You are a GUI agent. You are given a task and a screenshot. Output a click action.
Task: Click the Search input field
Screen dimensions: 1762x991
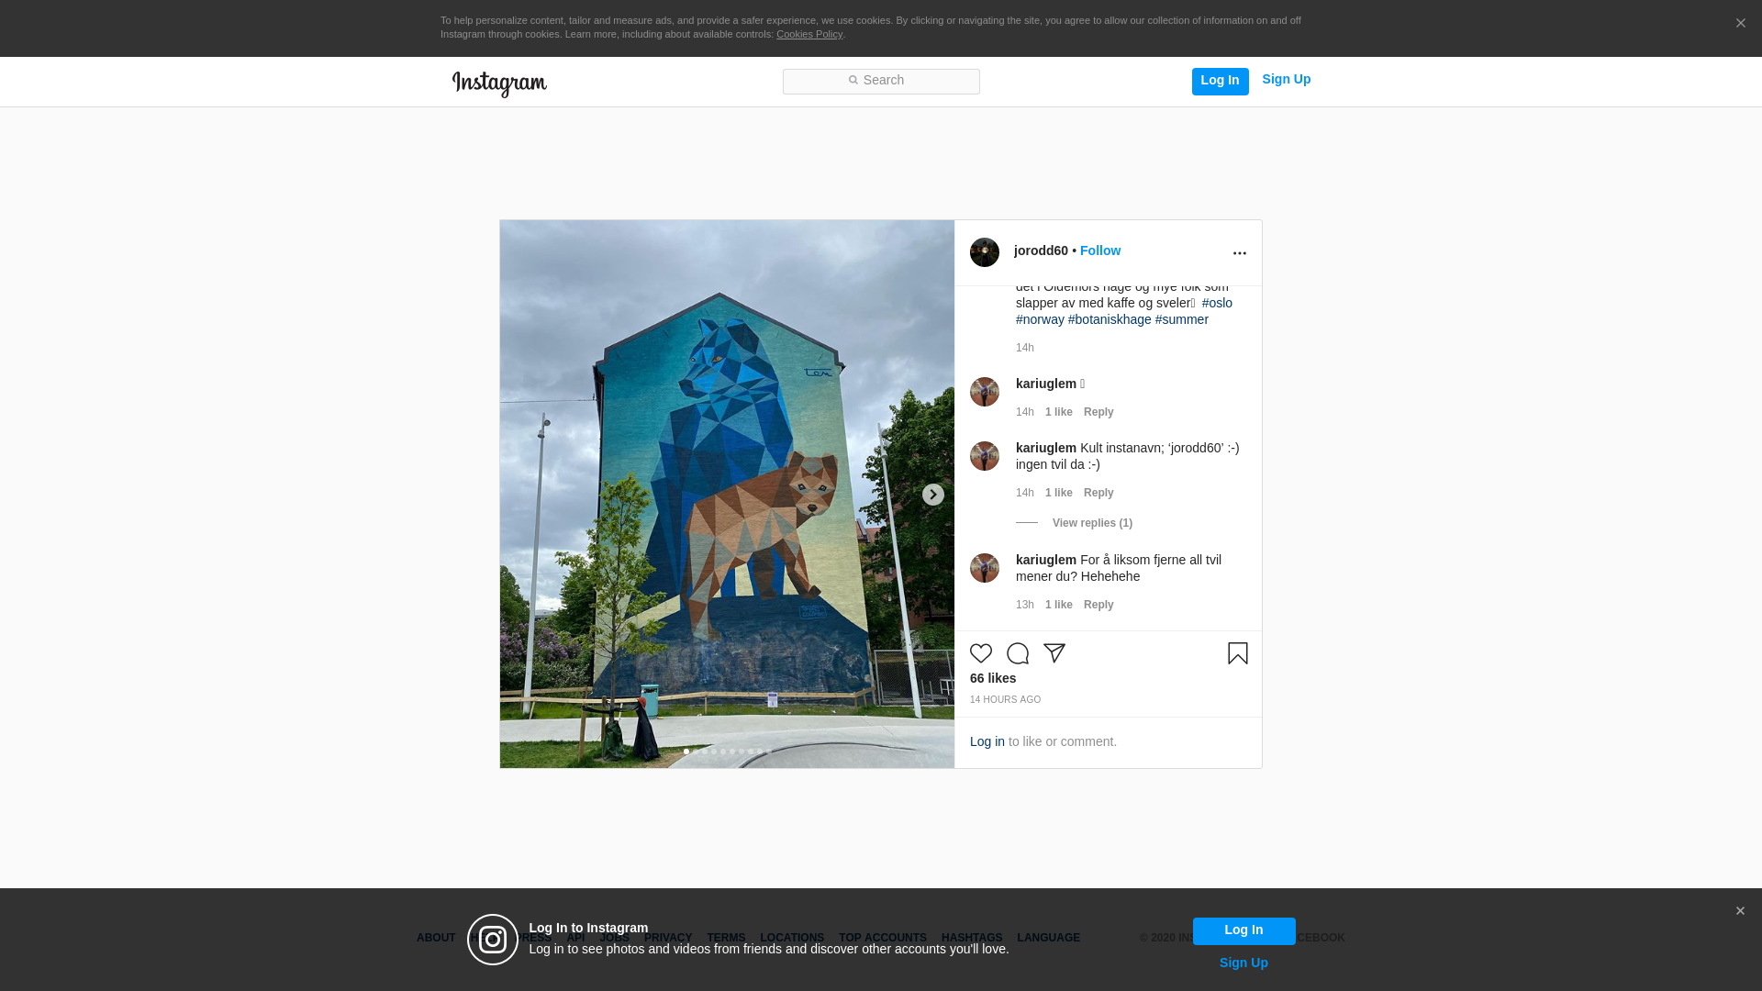coord(881,82)
